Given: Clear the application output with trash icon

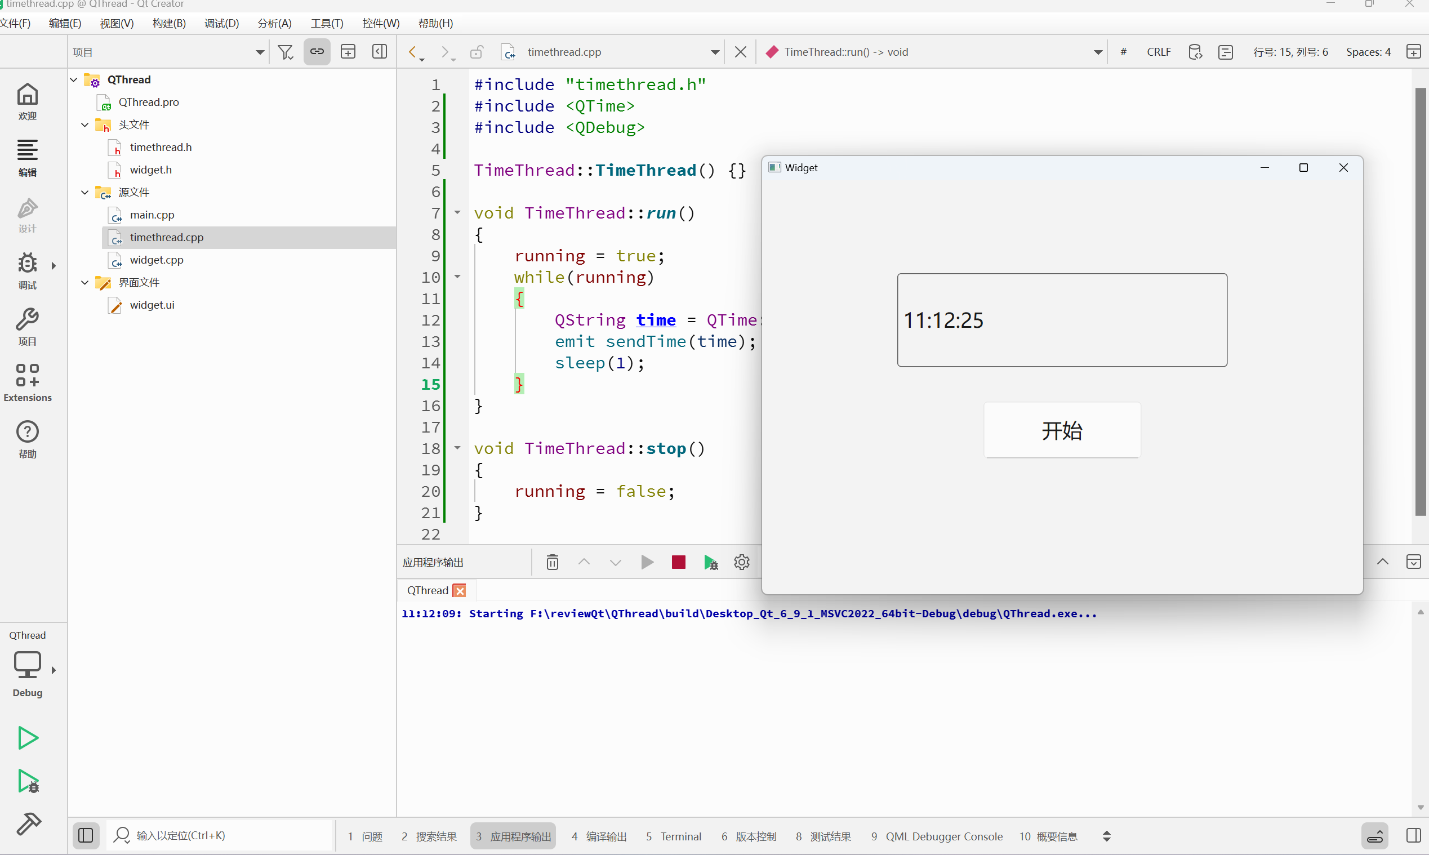Looking at the screenshot, I should [552, 562].
